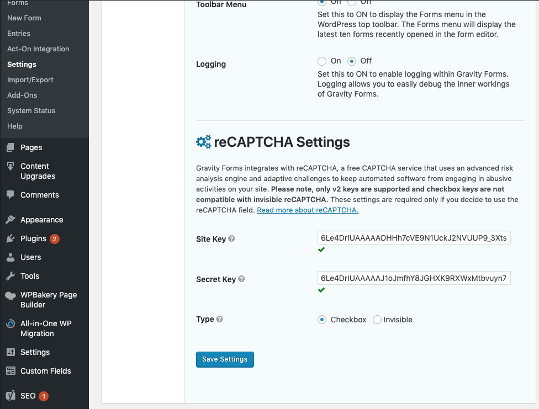Select Invisible reCAPTCHA type

click(377, 320)
